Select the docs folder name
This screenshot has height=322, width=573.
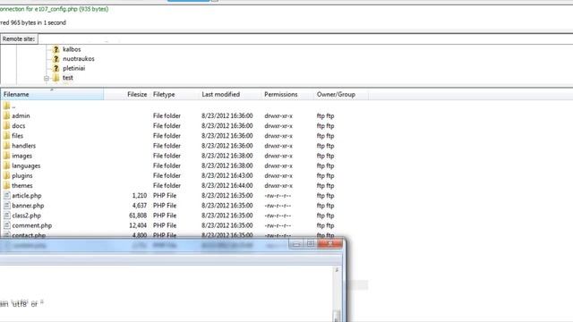tap(19, 125)
